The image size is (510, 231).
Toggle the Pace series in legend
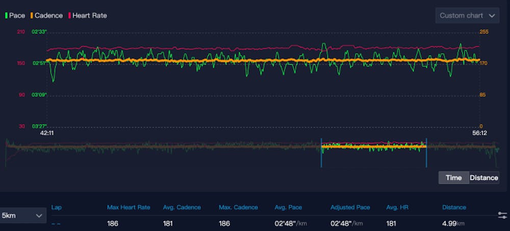coord(15,15)
